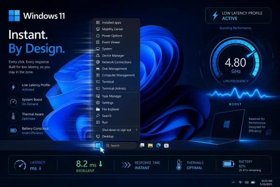Click the "2h 47m remaining" battery text
This screenshot has height=187, width=280.
click(250, 170)
